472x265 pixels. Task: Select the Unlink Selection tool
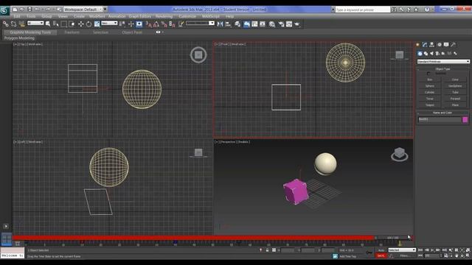pos(13,24)
